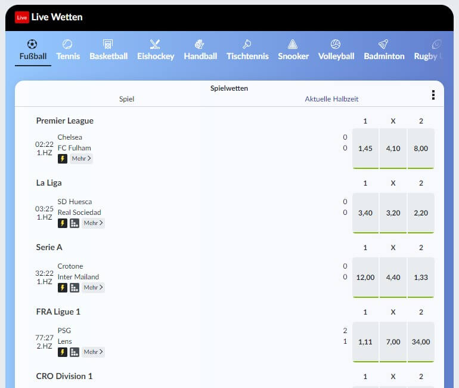Click the Chelsea team name

point(70,137)
